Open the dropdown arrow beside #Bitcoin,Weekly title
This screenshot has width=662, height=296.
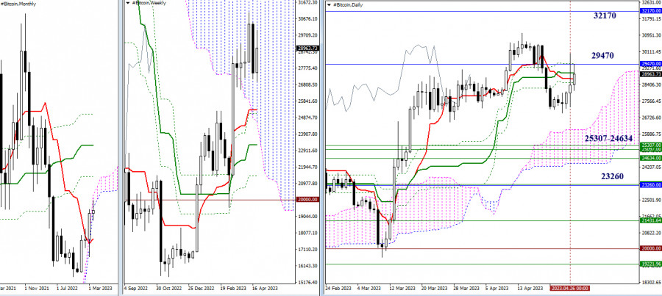[x=127, y=3]
